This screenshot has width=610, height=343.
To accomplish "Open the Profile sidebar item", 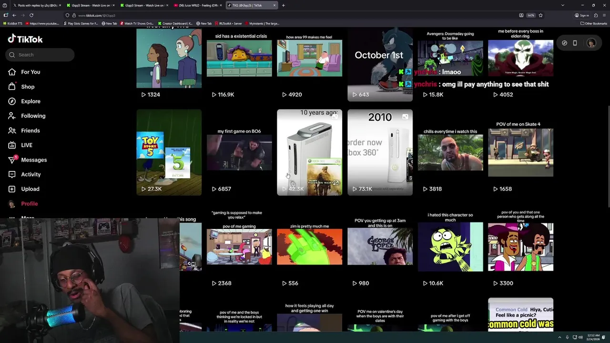I will (23, 204).
